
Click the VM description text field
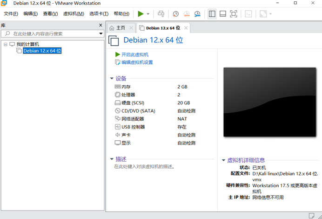pos(144,166)
